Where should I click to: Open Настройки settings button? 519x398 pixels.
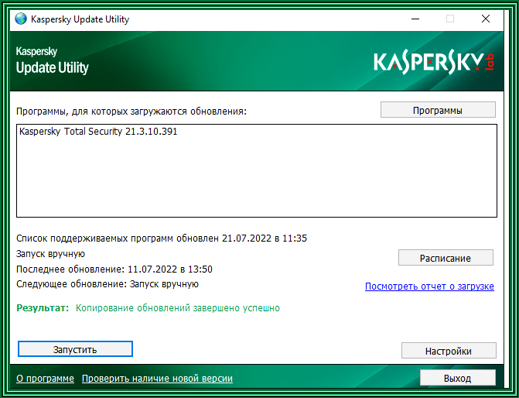coord(449,351)
